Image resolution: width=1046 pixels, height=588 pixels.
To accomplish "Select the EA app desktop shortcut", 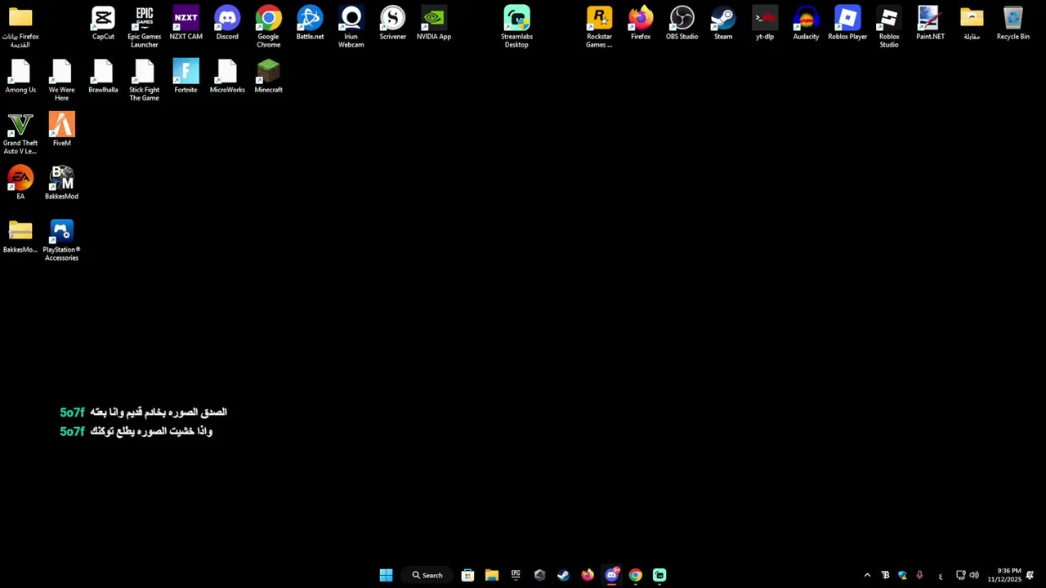I will (20, 183).
